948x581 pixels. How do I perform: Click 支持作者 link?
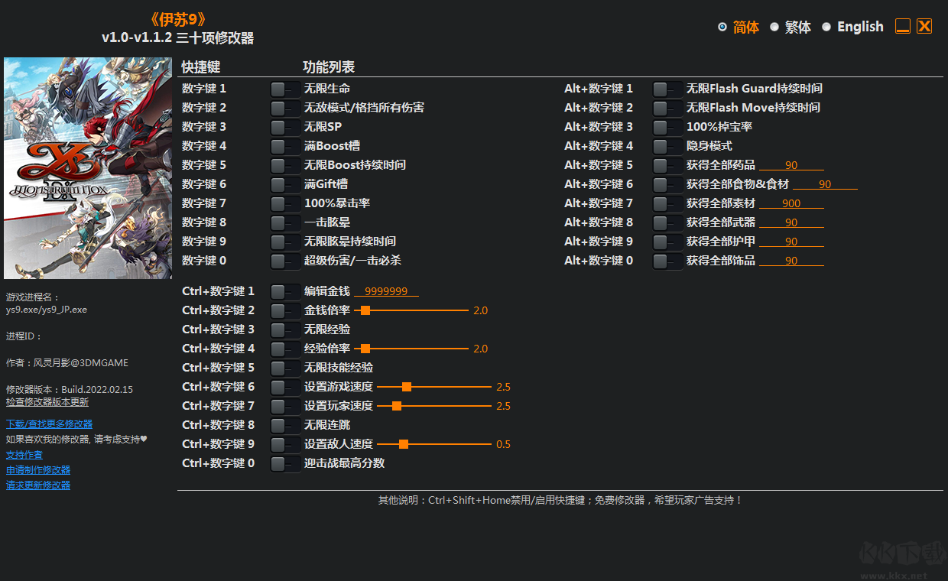point(24,455)
